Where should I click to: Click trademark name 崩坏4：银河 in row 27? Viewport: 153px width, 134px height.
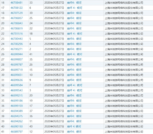tap(74, 59)
